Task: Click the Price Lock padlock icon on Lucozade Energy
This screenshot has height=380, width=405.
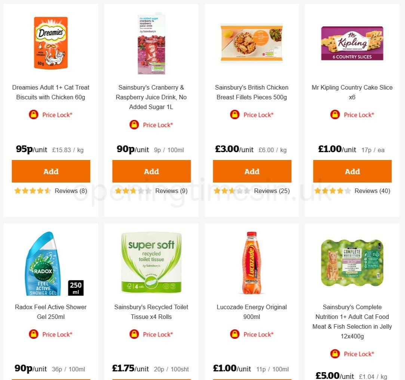Action: click(233, 334)
